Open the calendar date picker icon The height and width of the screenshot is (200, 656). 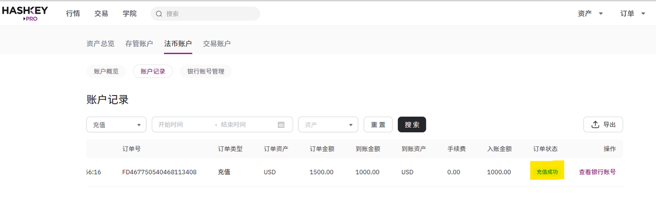click(281, 125)
